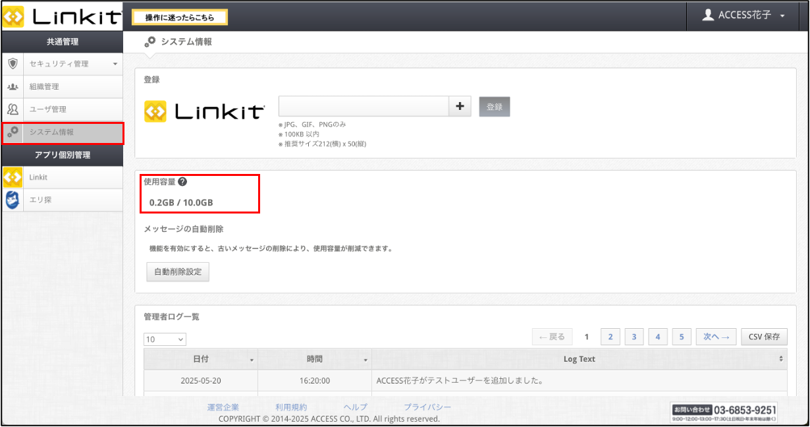This screenshot has height=427, width=810.
Task: Click the 使用容量 help question mark icon
Action: (x=182, y=182)
